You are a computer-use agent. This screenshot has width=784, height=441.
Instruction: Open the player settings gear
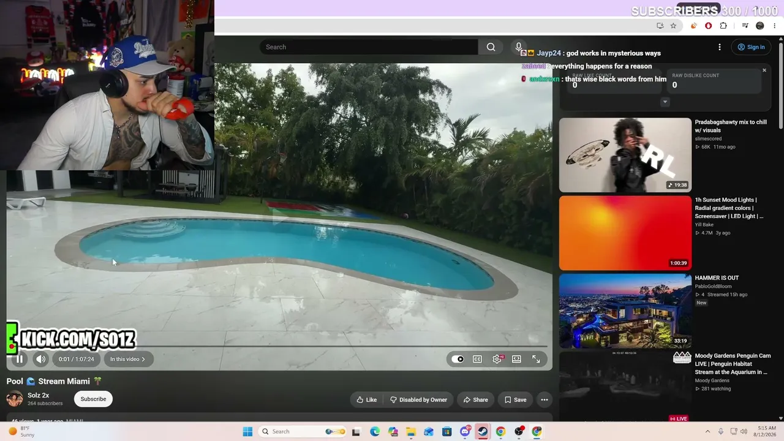tap(497, 360)
